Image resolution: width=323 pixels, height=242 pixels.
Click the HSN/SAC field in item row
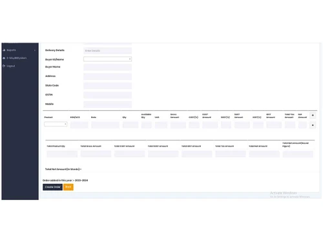(79, 125)
